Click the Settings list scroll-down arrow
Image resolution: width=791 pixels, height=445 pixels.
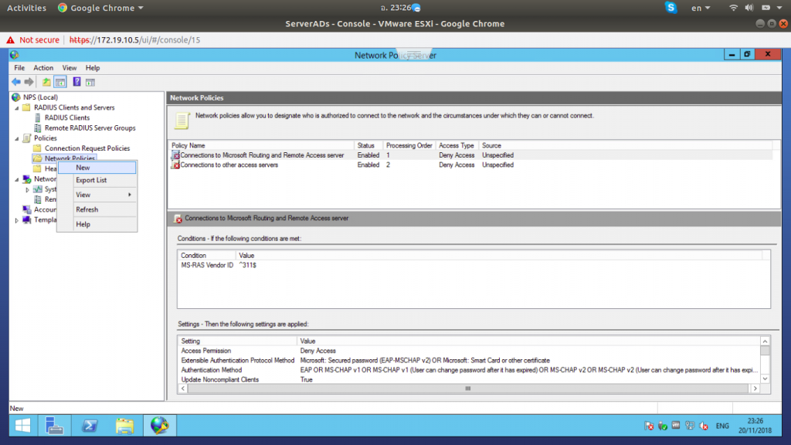[x=765, y=379]
